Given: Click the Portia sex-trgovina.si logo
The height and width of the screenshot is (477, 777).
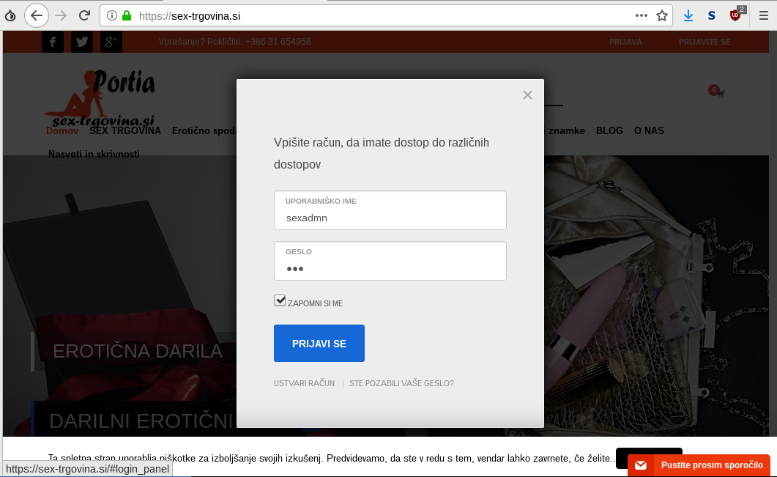Looking at the screenshot, I should click(x=102, y=97).
